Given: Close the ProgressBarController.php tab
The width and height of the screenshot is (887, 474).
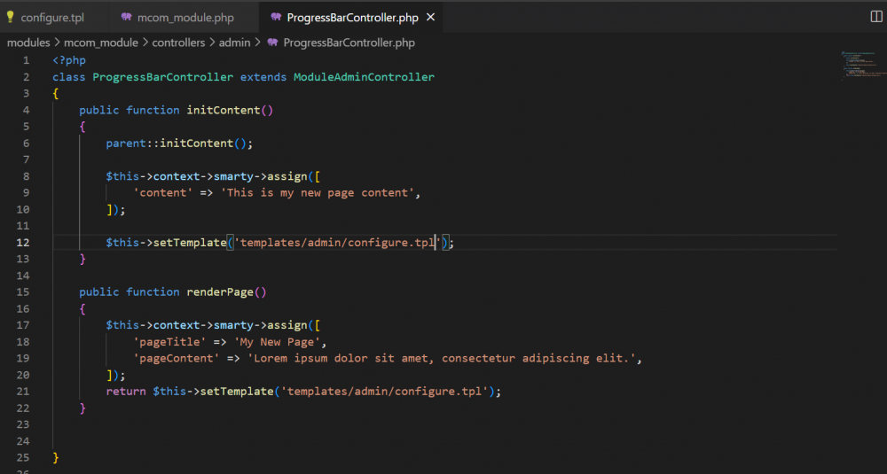Looking at the screenshot, I should (x=430, y=18).
